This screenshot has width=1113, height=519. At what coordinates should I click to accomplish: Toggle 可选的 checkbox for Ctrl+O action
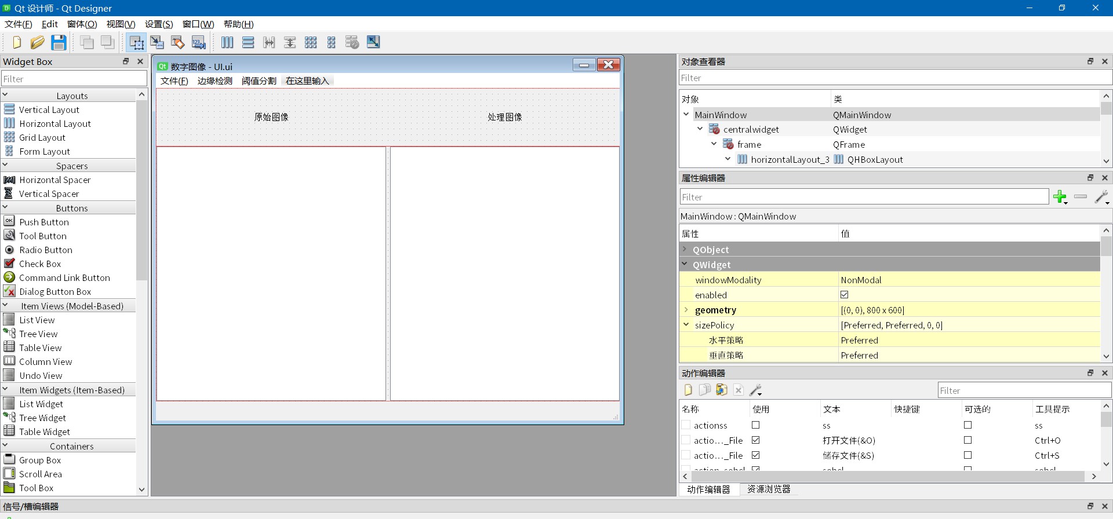tap(967, 440)
